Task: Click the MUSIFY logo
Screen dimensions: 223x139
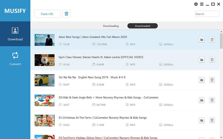Action: 15,11
